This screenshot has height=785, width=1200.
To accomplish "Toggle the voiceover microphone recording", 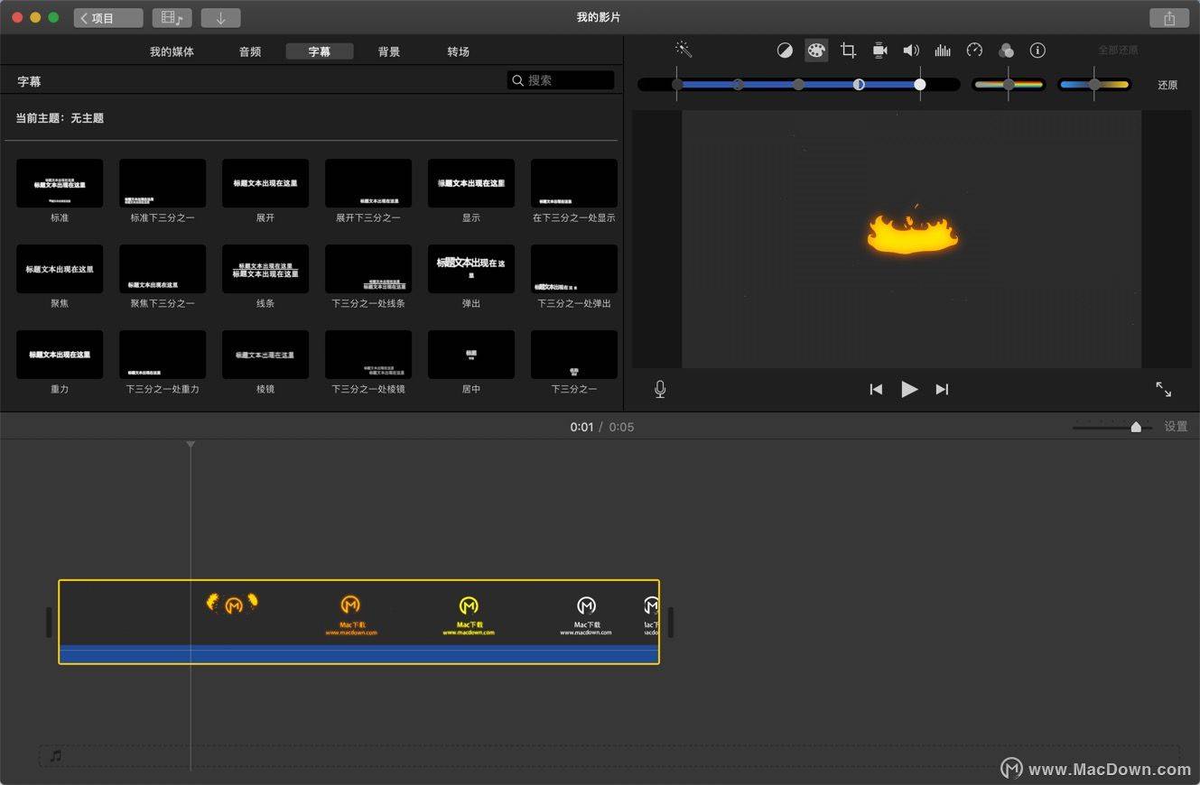I will (x=659, y=389).
